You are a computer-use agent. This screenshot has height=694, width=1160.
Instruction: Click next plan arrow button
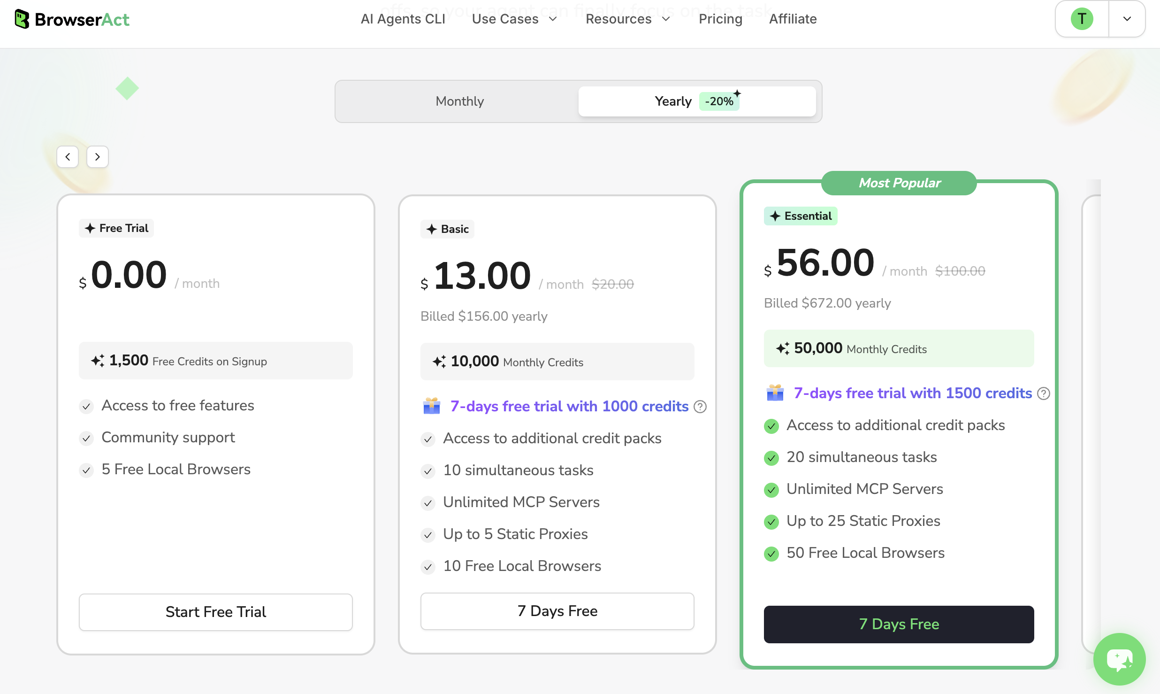point(98,157)
